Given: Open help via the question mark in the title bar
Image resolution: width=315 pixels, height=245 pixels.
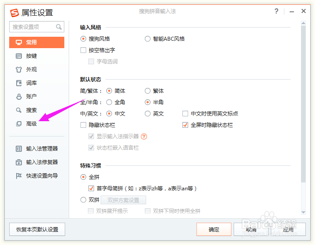Looking at the screenshot, I should tap(276, 11).
